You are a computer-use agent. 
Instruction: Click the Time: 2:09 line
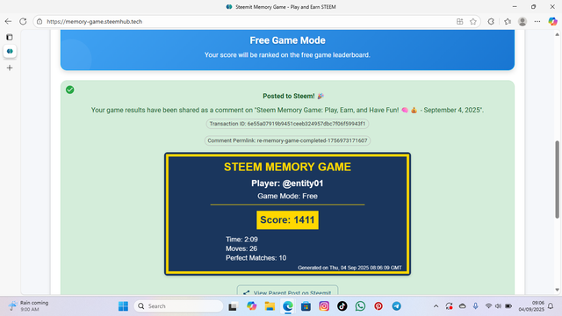(x=241, y=240)
